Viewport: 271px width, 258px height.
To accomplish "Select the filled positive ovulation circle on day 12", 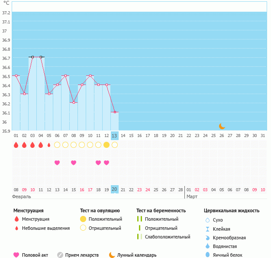I will (x=106, y=145).
